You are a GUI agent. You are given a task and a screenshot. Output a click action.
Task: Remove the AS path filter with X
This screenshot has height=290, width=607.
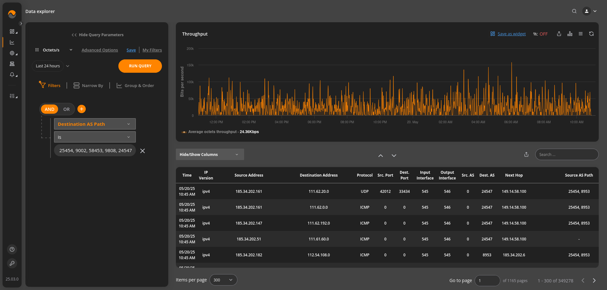[143, 151]
